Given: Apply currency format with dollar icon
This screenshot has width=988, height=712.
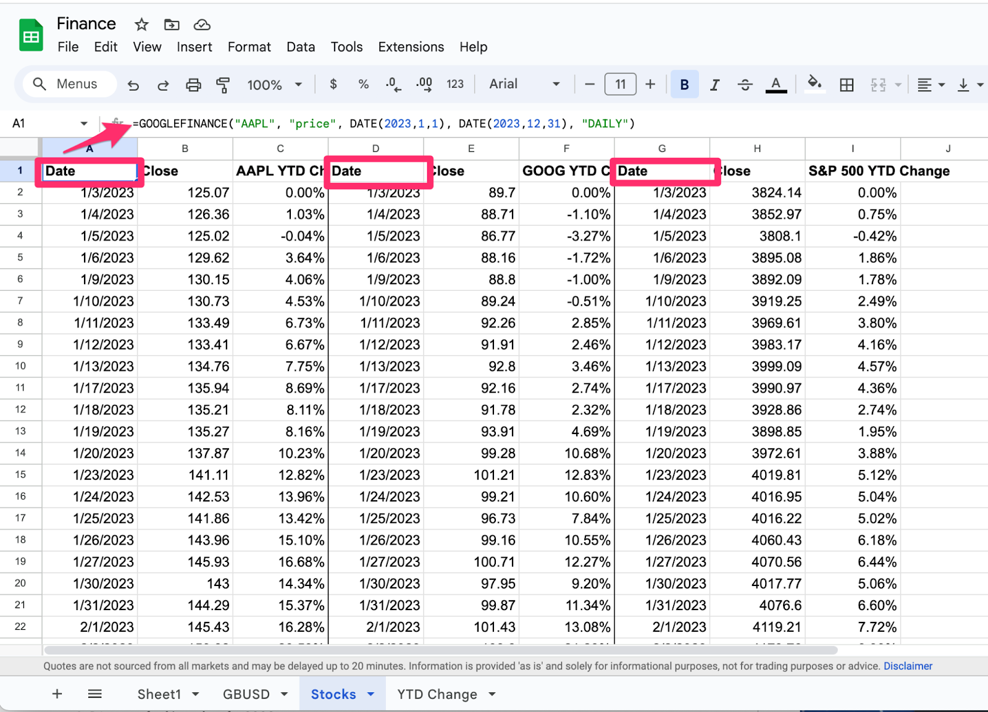Looking at the screenshot, I should click(333, 84).
